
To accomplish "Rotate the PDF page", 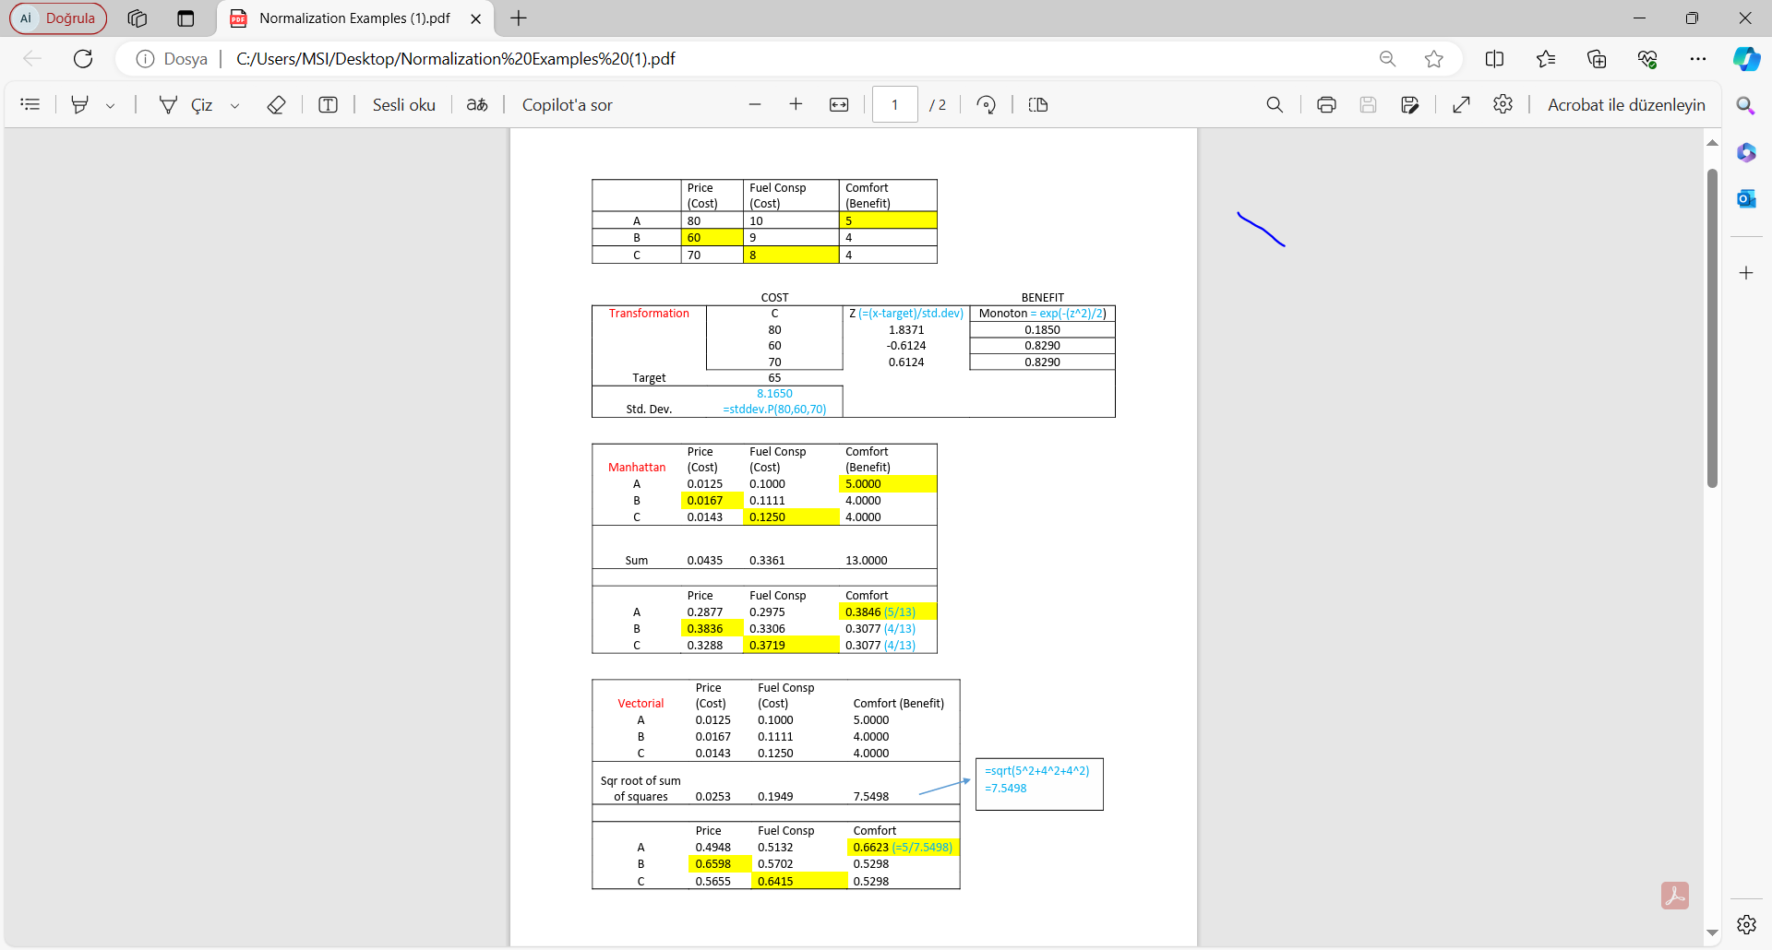I will point(987,105).
